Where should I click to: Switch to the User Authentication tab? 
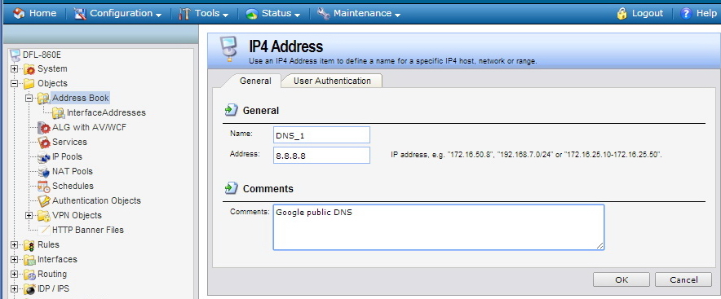332,81
